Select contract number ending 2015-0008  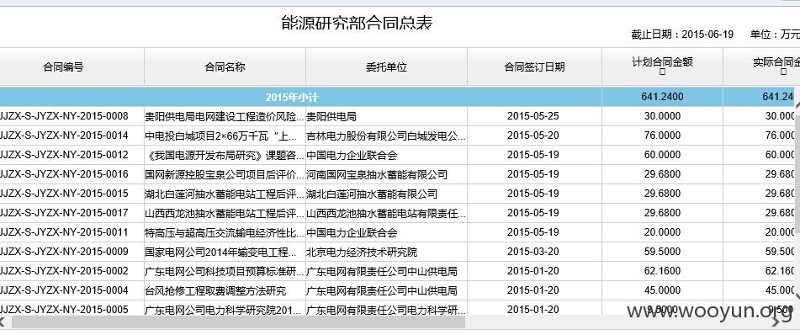point(64,116)
